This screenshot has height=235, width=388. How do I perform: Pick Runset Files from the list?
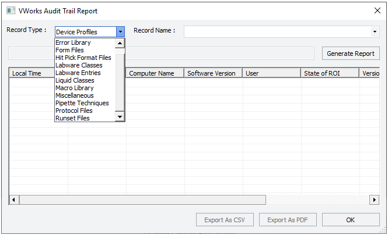pos(85,118)
